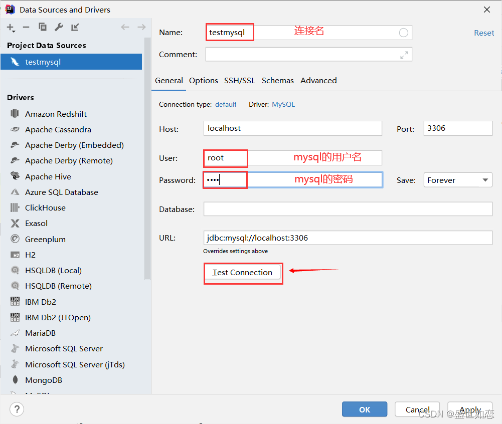Select the Greenplum driver

pos(45,239)
